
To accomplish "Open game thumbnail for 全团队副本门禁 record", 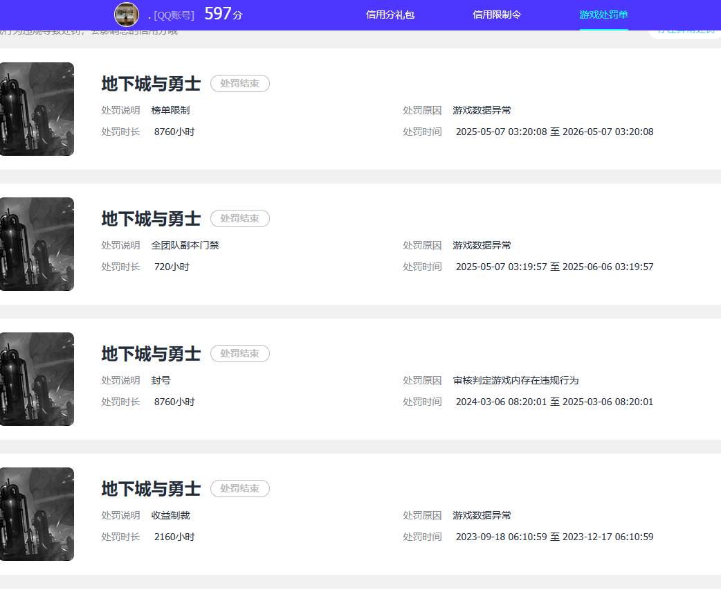I will pos(37,244).
